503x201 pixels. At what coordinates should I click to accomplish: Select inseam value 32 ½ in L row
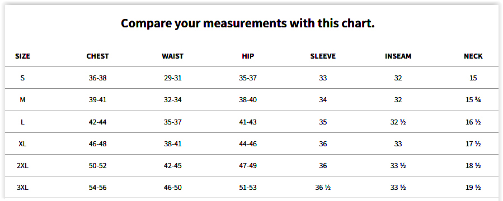click(398, 122)
